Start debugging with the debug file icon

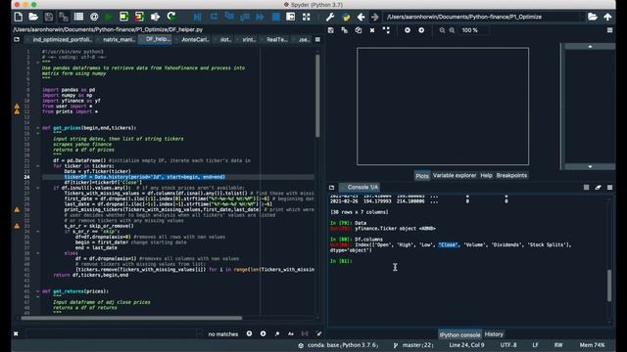click(197, 17)
